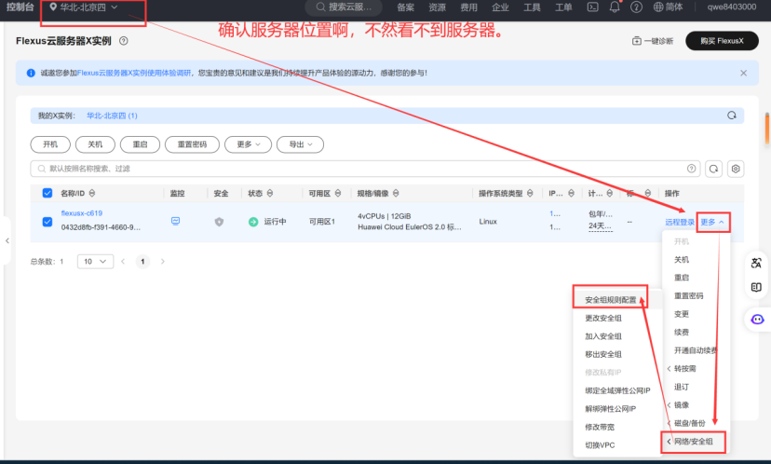Filter the 操作系统类型 column icon

(x=530, y=194)
